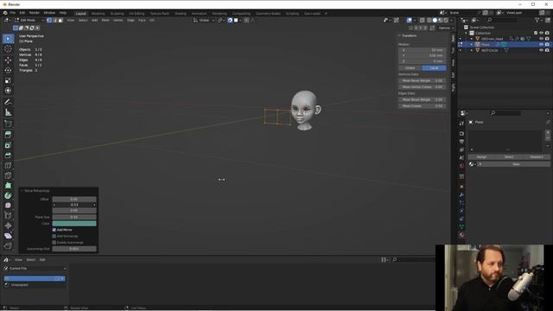Screen dimensions: 553x311
Task: Select the Knife tool
Action: coord(8,175)
